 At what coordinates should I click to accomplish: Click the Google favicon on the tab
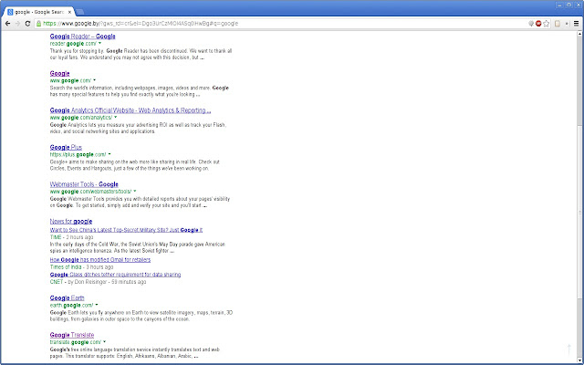[x=10, y=12]
